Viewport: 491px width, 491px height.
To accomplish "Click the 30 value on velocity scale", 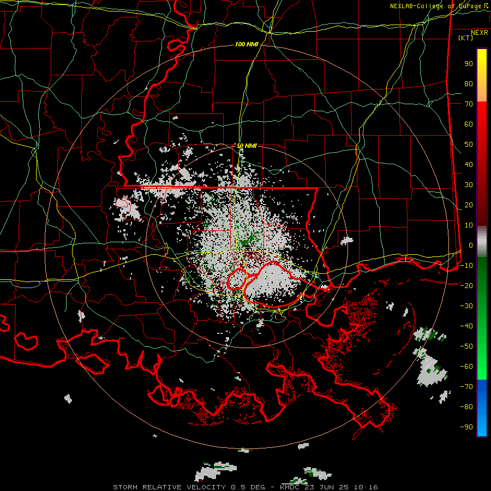I will point(469,185).
